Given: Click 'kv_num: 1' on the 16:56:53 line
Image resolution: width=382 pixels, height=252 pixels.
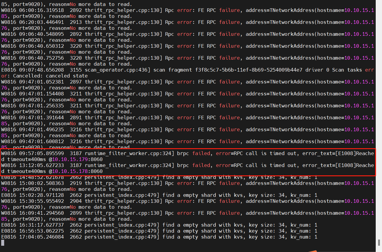Looking at the screenshot, I should coord(304,231).
